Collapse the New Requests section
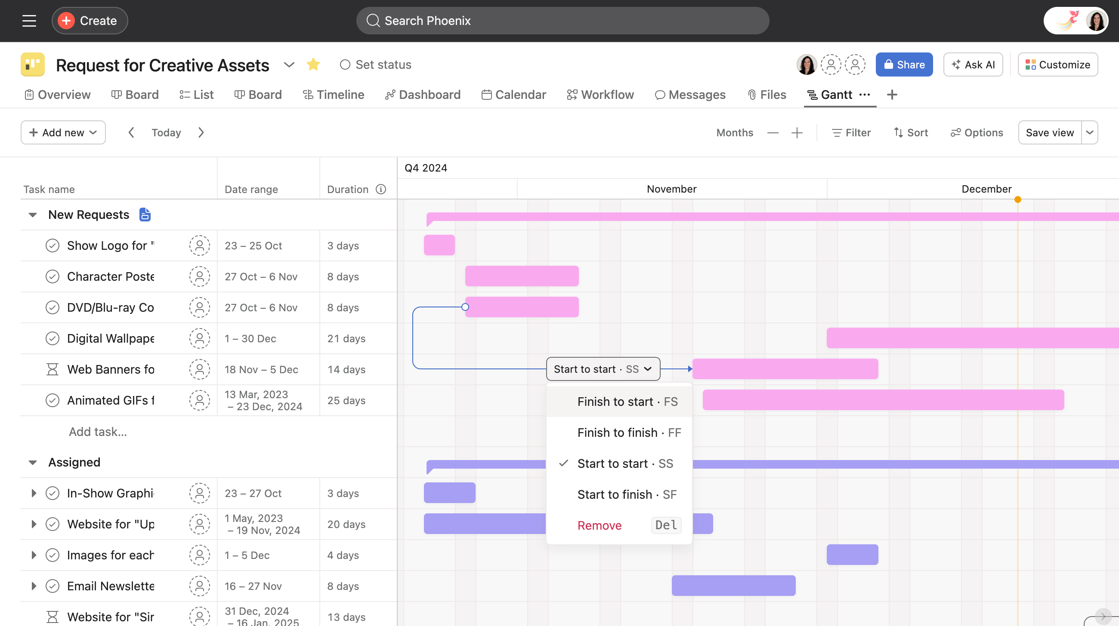This screenshot has width=1119, height=626. pyautogui.click(x=31, y=214)
